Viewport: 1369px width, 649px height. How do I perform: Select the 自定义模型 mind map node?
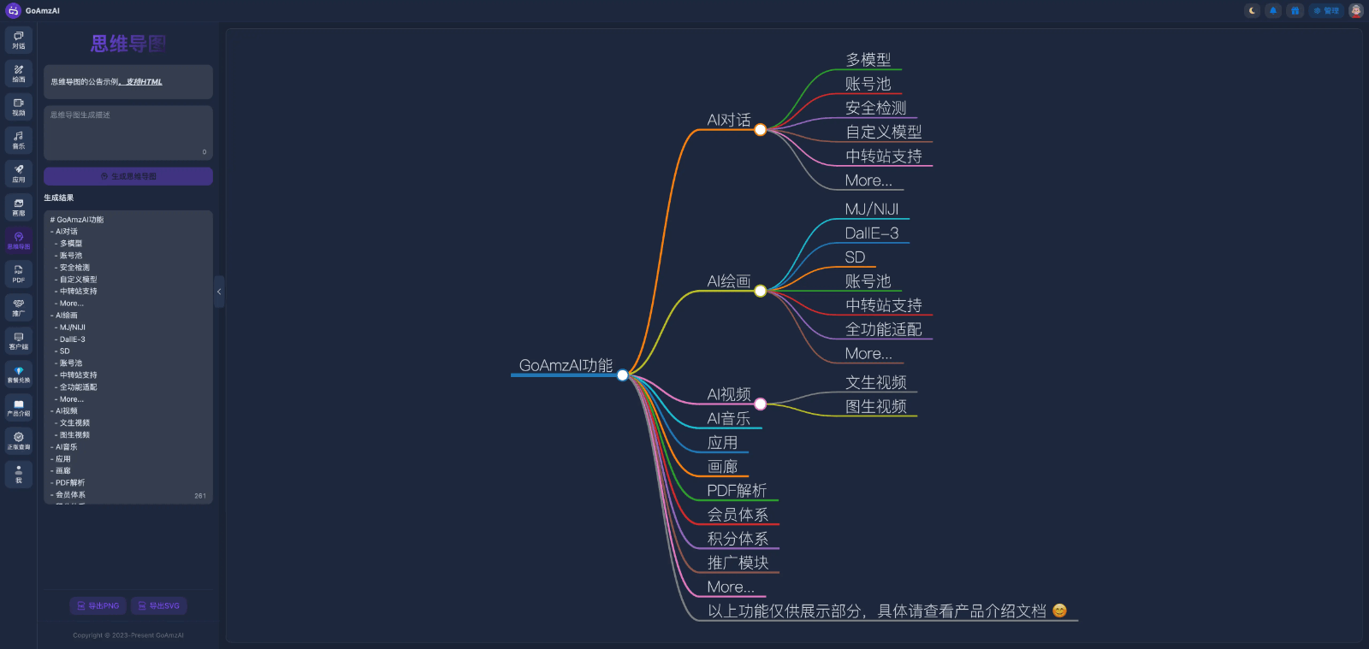click(x=884, y=132)
